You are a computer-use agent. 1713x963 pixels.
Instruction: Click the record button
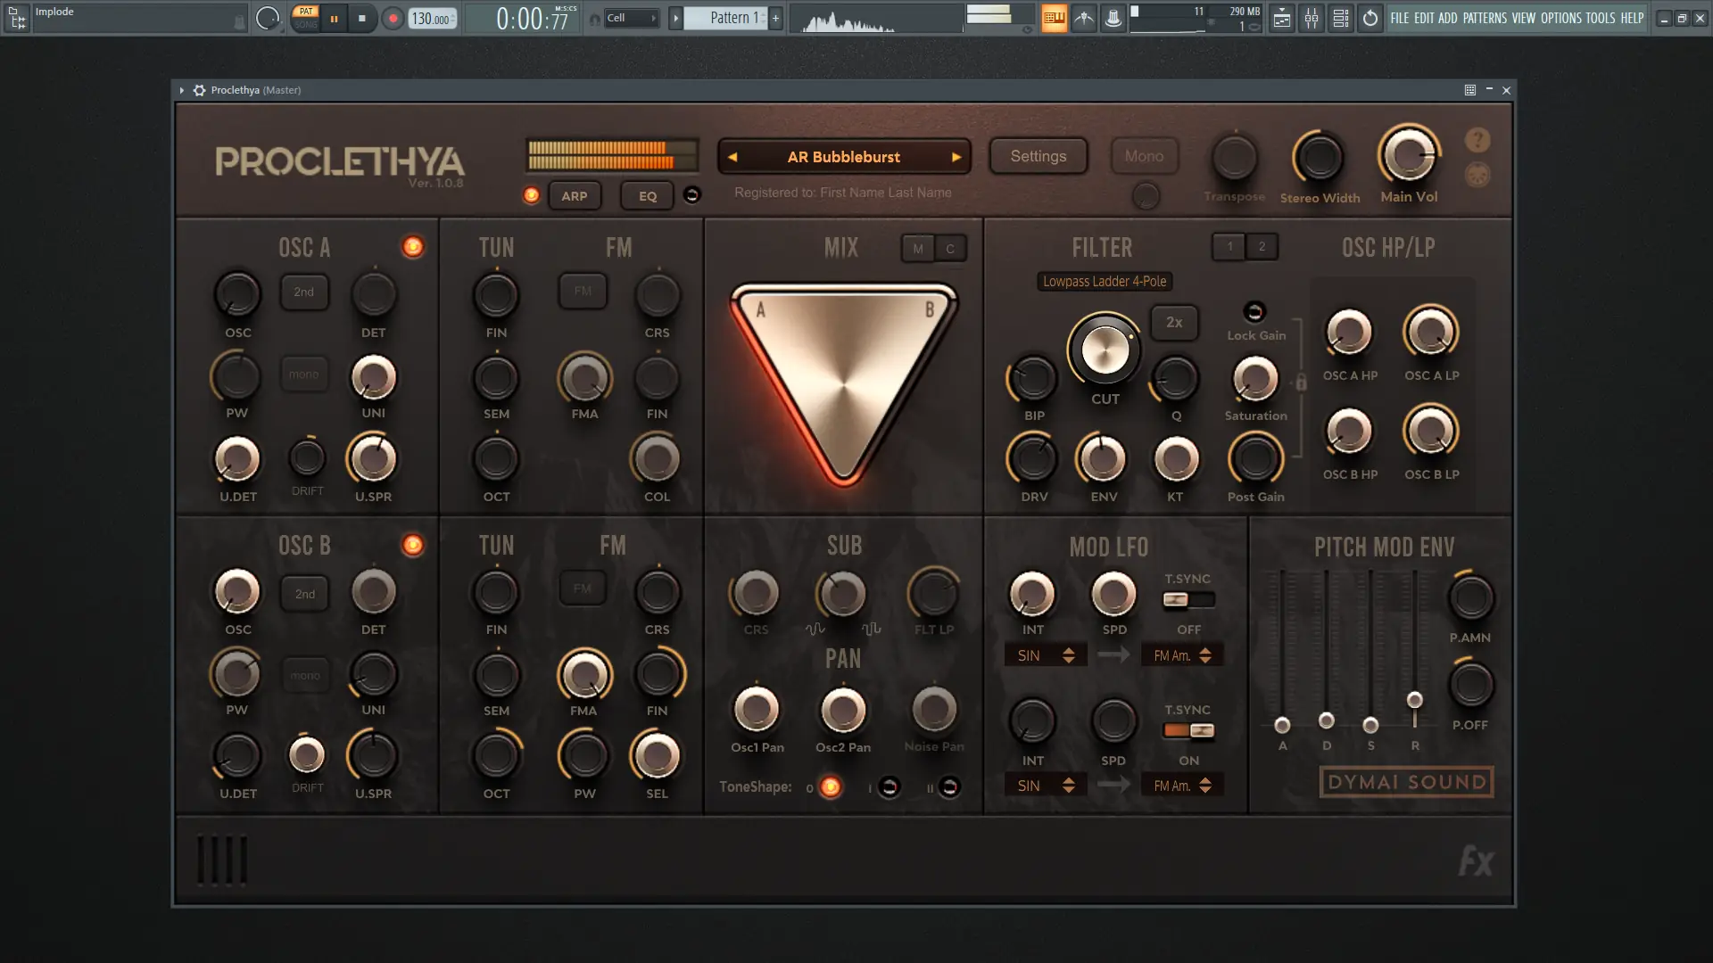coord(392,18)
